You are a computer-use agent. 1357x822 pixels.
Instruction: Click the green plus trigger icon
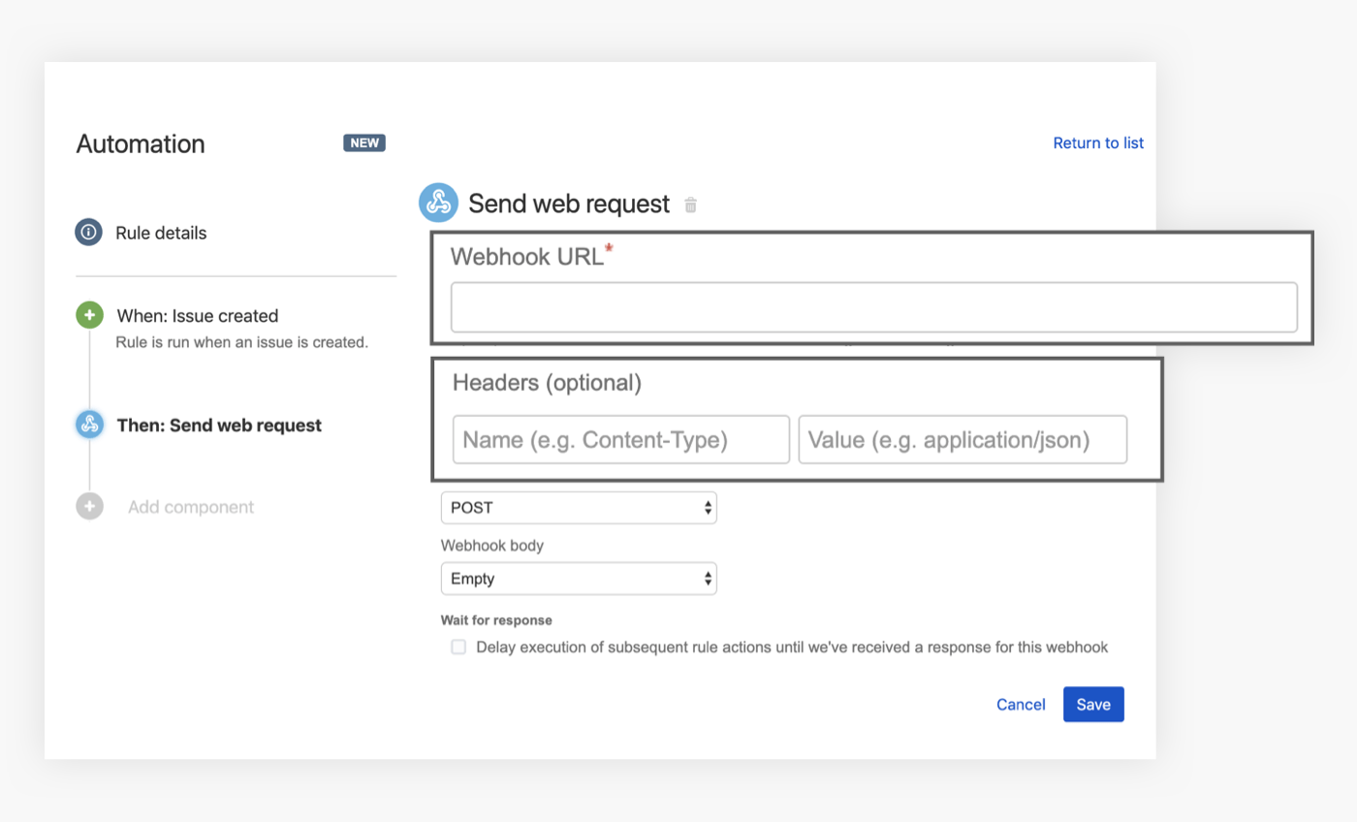coord(89,315)
